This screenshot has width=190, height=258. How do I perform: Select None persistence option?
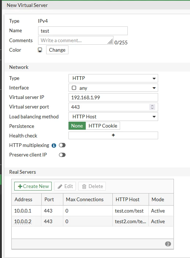click(x=77, y=126)
